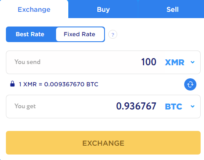Click the receive amount 0.936767
This screenshot has width=204, height=160.
[x=136, y=106]
